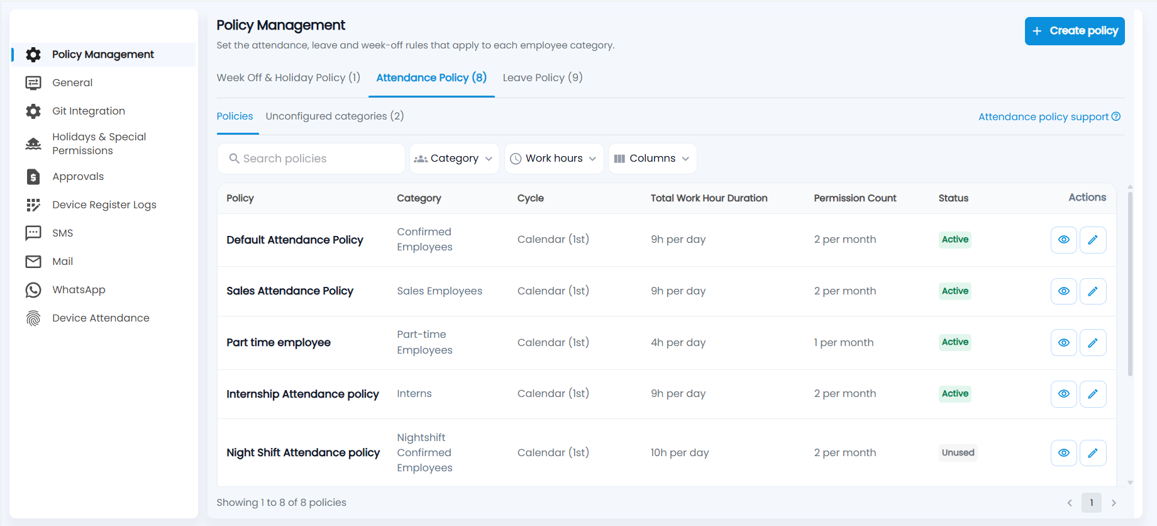Image resolution: width=1157 pixels, height=526 pixels.
Task: Open Policy Management in the sidebar
Action: click(x=104, y=55)
